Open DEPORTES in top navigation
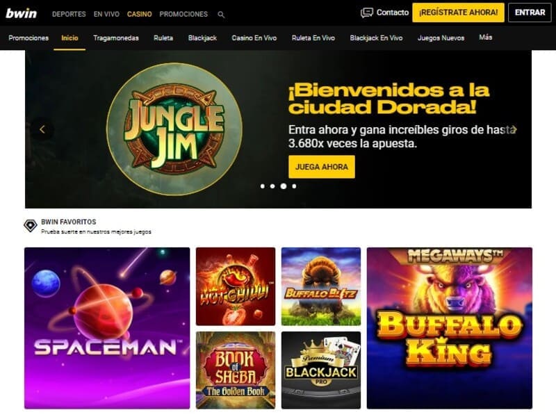 point(69,14)
